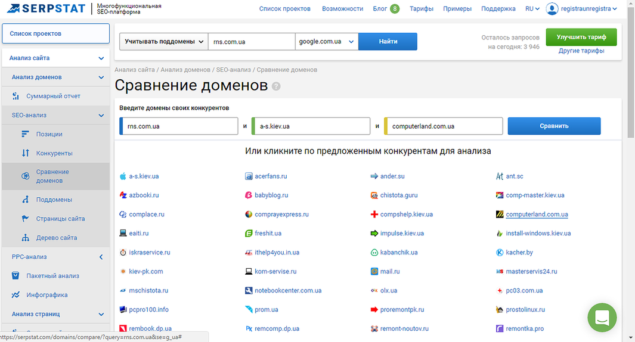Open the Учитывать поддомены dropdown
635x342 pixels.
coord(163,41)
